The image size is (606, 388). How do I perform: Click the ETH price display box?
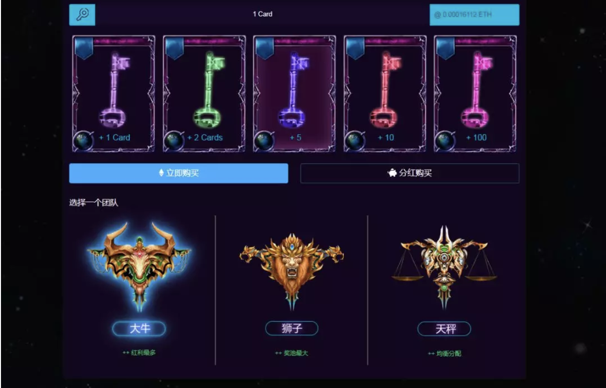coord(474,15)
